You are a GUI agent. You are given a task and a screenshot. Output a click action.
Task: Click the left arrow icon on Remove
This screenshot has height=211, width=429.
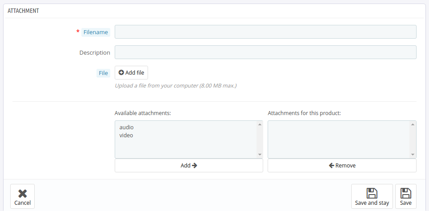pyautogui.click(x=331, y=165)
